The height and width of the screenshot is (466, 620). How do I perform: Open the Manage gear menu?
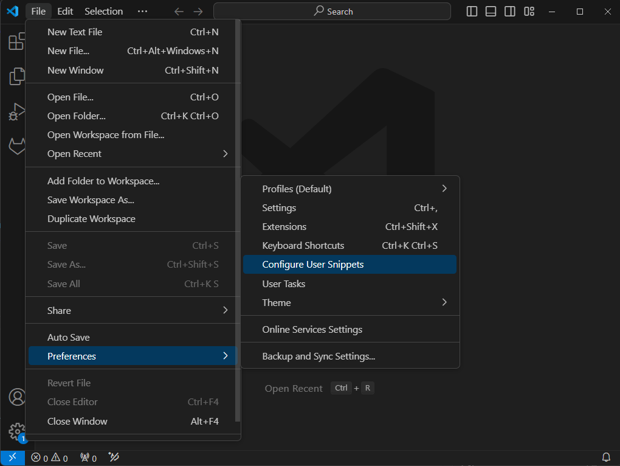16,432
